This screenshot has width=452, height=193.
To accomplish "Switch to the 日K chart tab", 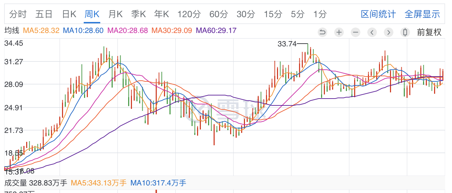I will 69,14.
